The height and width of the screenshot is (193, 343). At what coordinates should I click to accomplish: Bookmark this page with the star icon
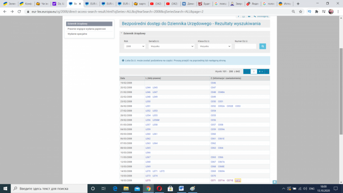[x=300, y=11]
